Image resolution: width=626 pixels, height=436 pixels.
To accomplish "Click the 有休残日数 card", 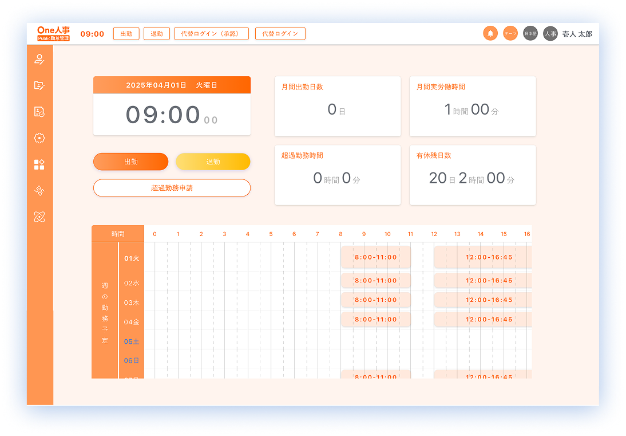I will [x=472, y=175].
